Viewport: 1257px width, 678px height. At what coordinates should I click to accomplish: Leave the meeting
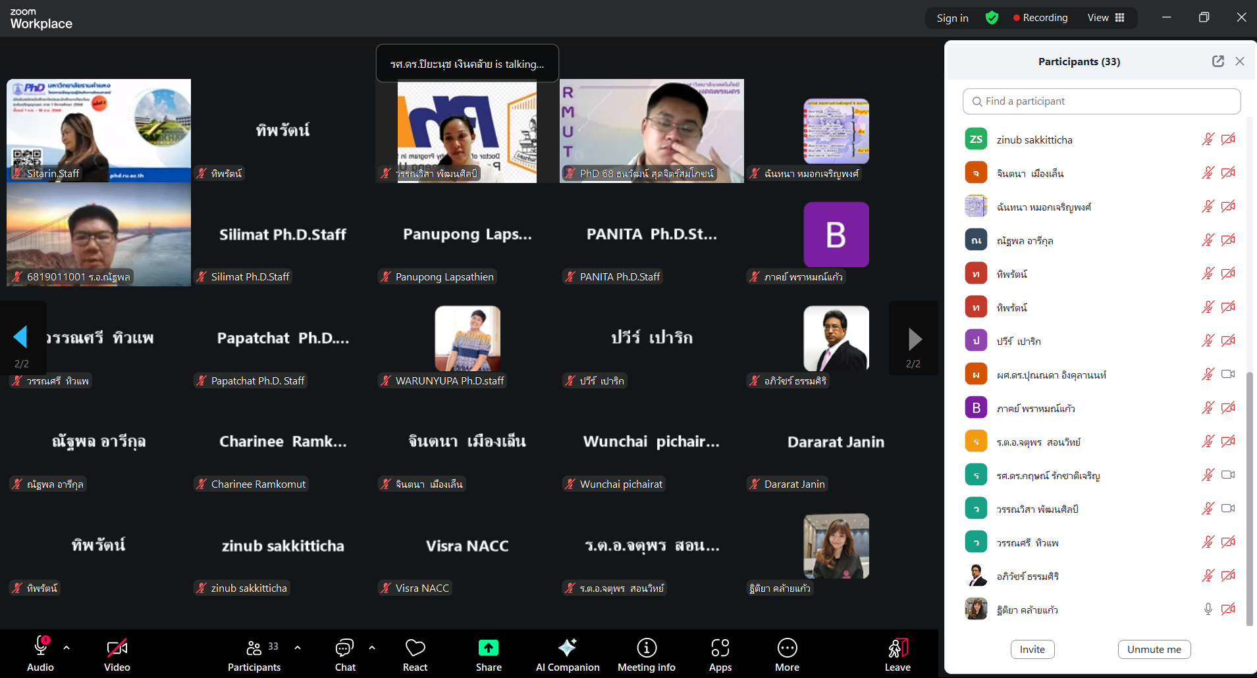(x=897, y=654)
